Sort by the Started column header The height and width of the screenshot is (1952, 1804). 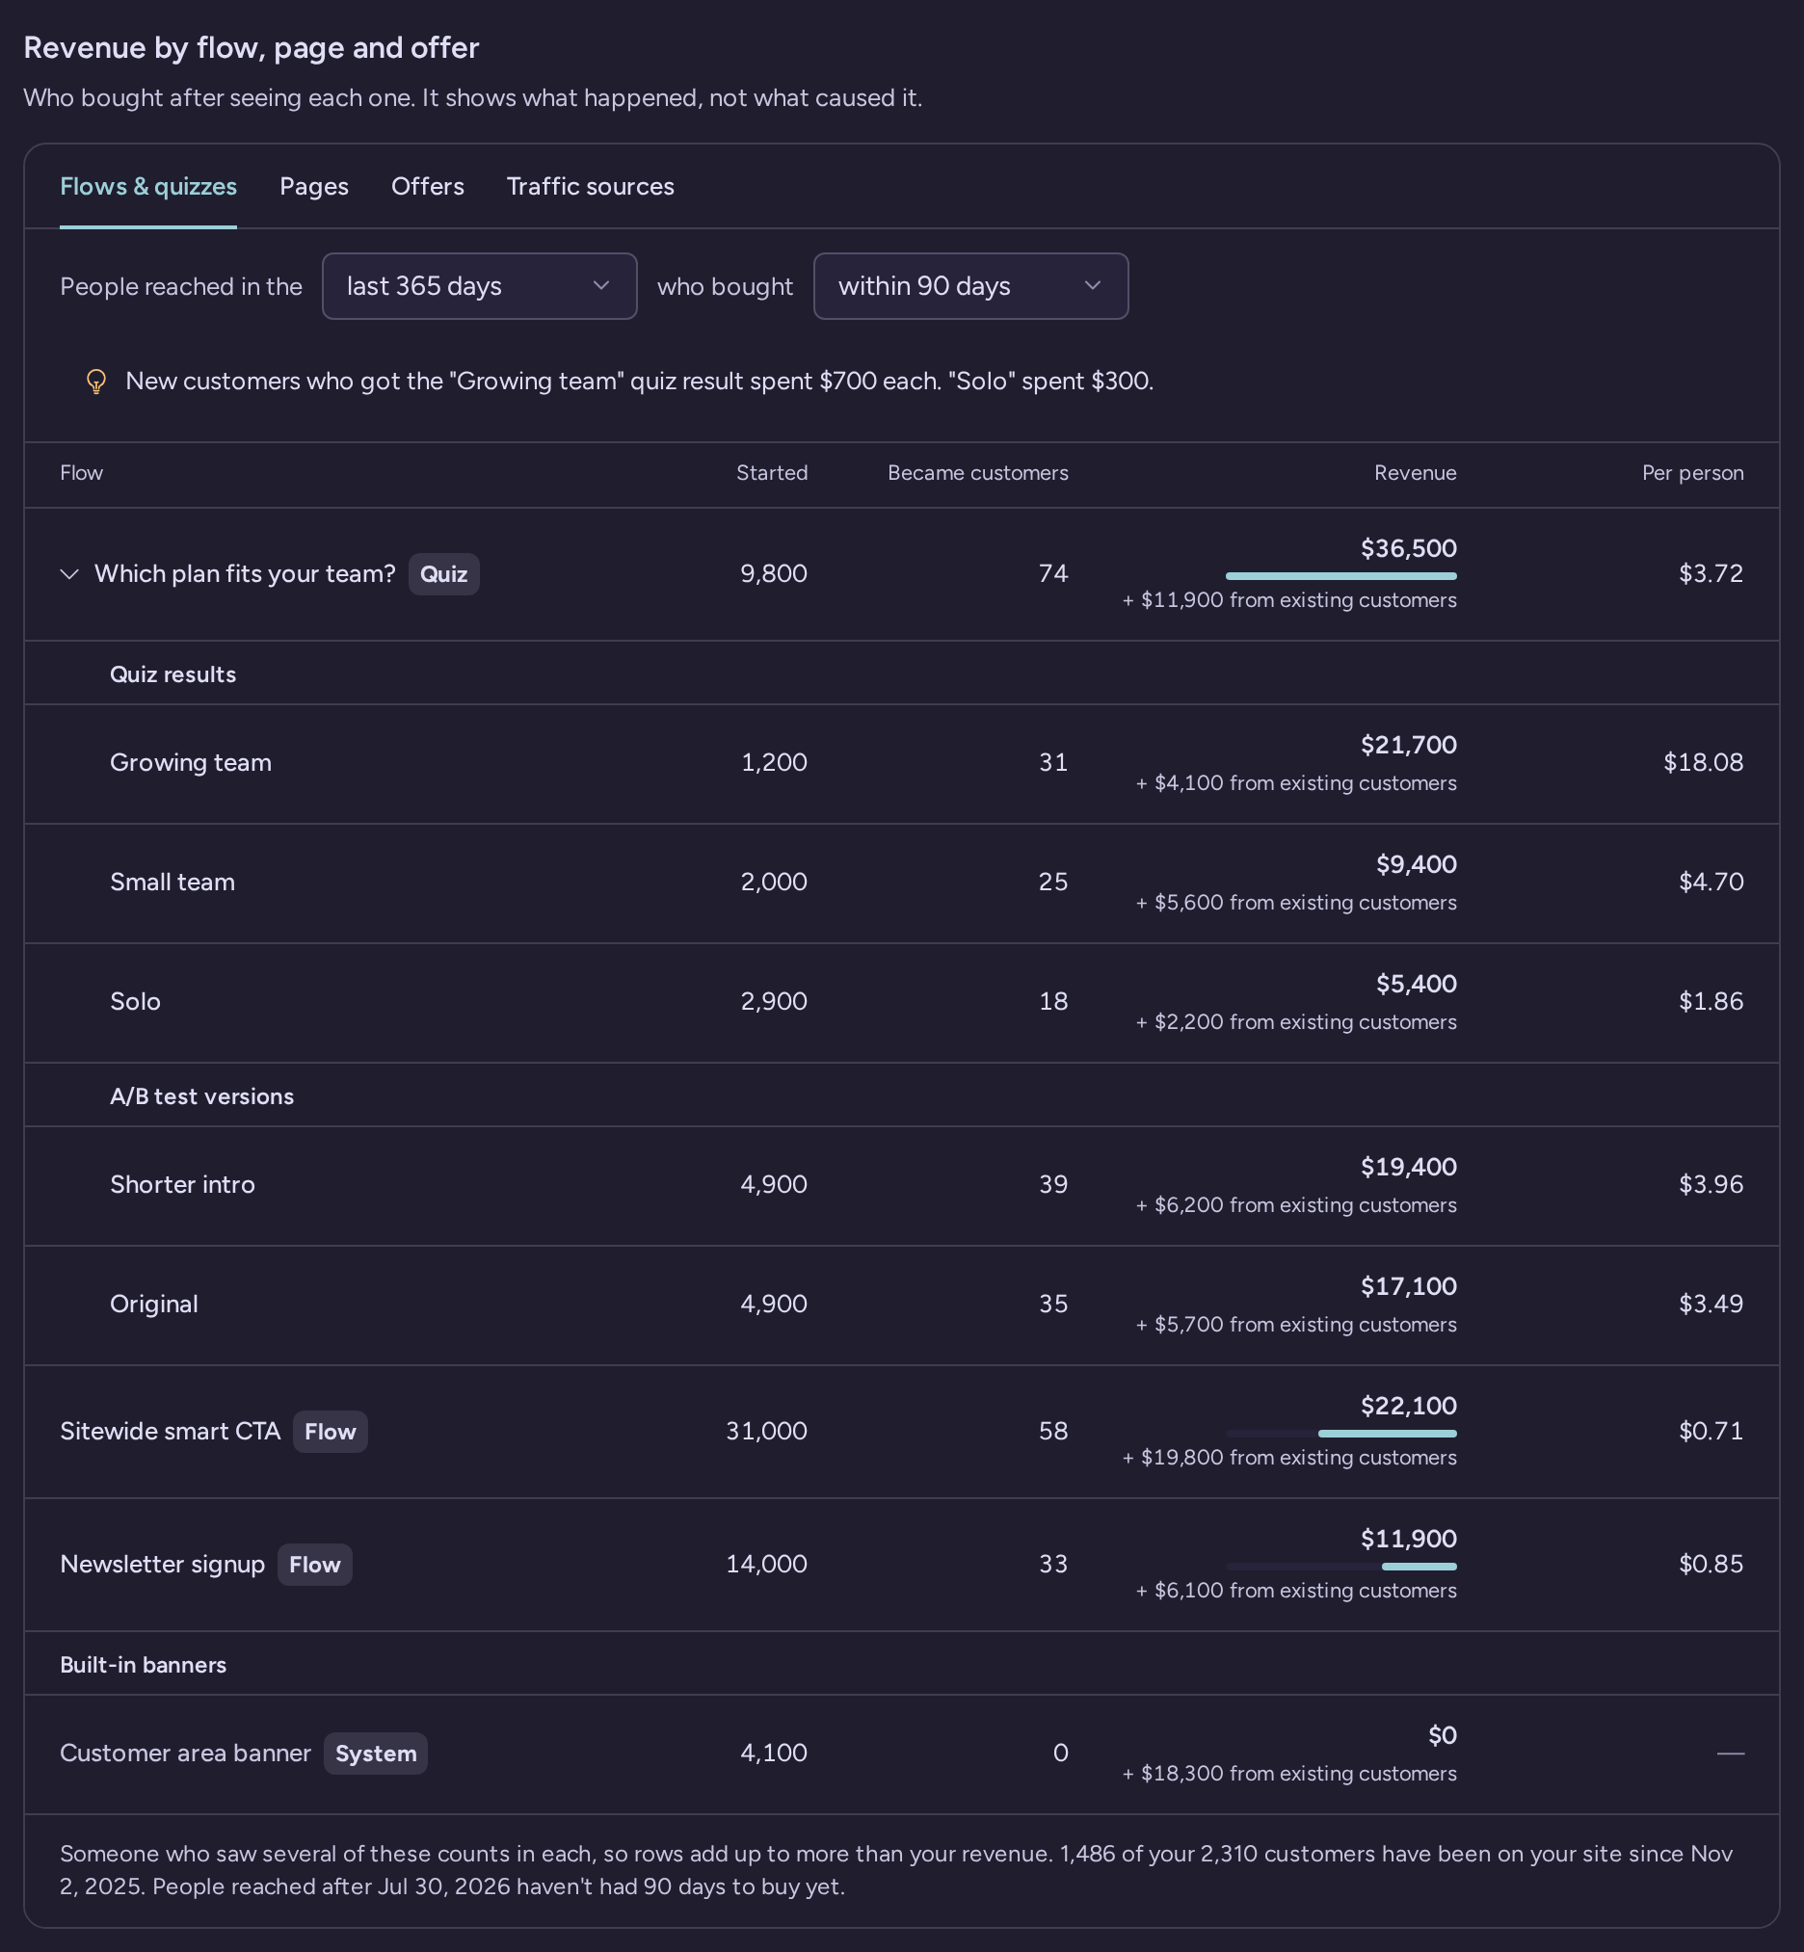coord(771,473)
